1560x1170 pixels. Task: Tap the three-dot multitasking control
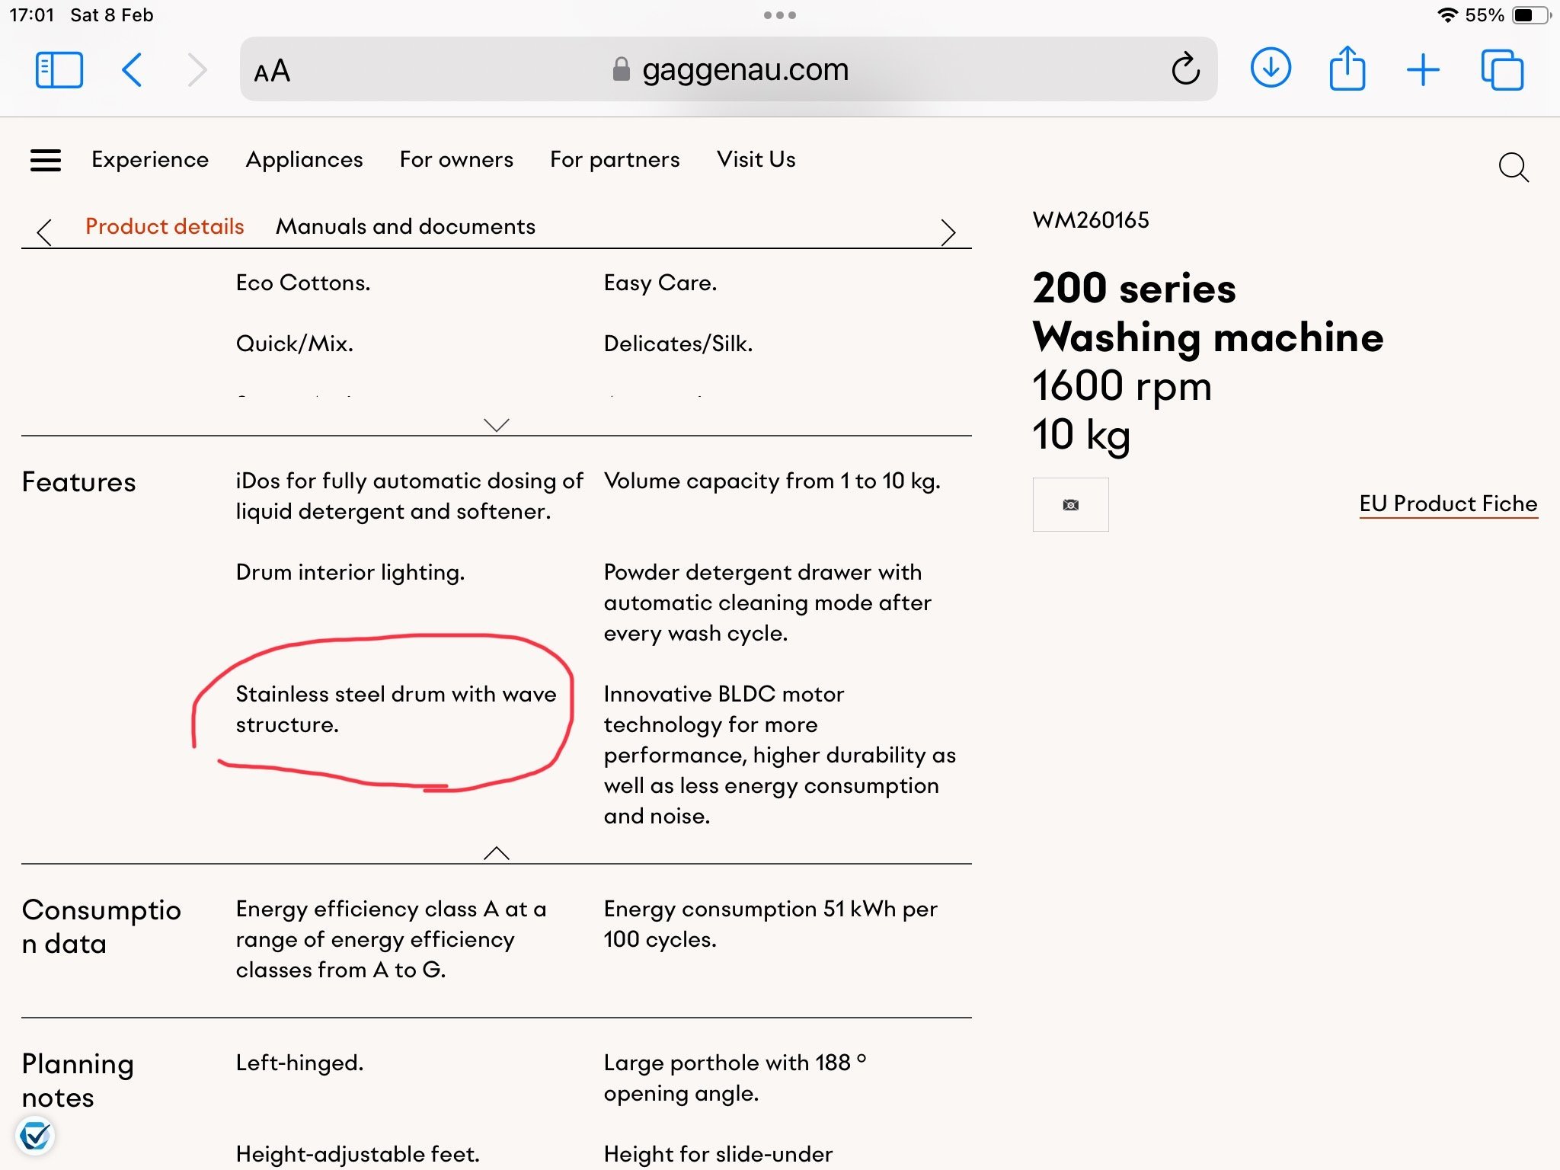tap(780, 15)
